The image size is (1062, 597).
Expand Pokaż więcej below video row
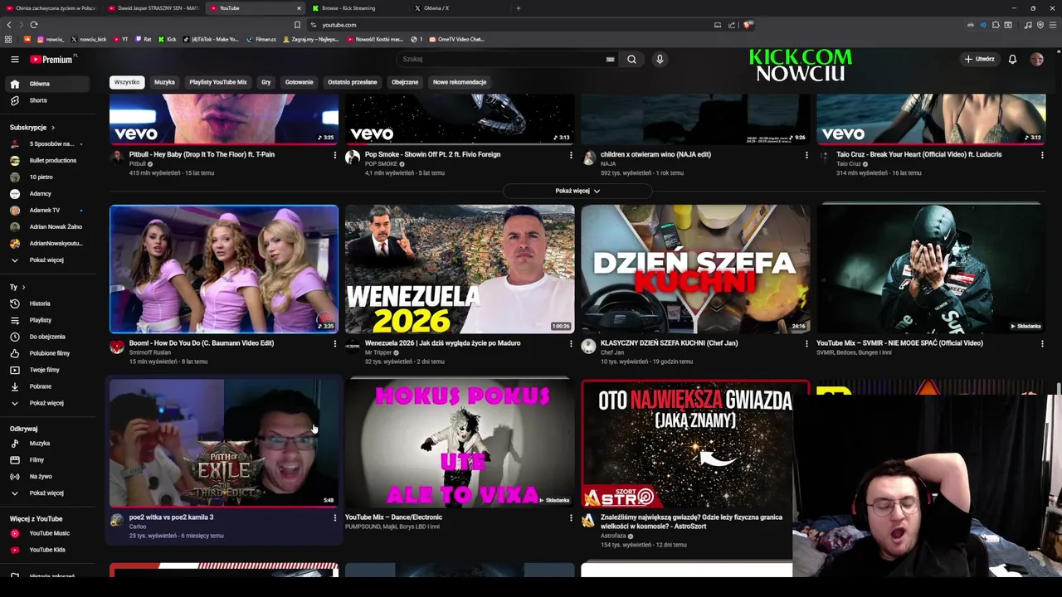click(577, 191)
